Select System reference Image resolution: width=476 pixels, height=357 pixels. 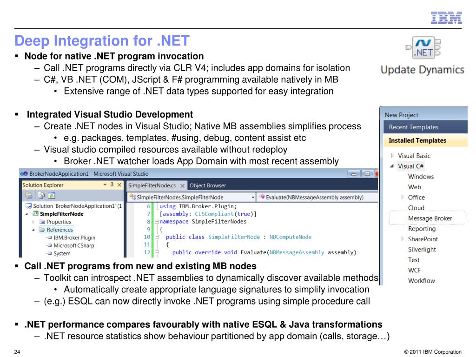[62, 253]
